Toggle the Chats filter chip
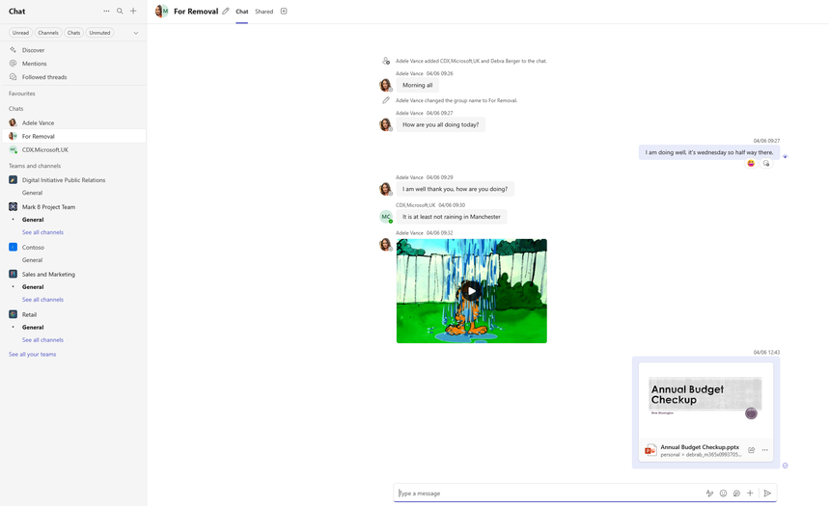 pyautogui.click(x=73, y=33)
